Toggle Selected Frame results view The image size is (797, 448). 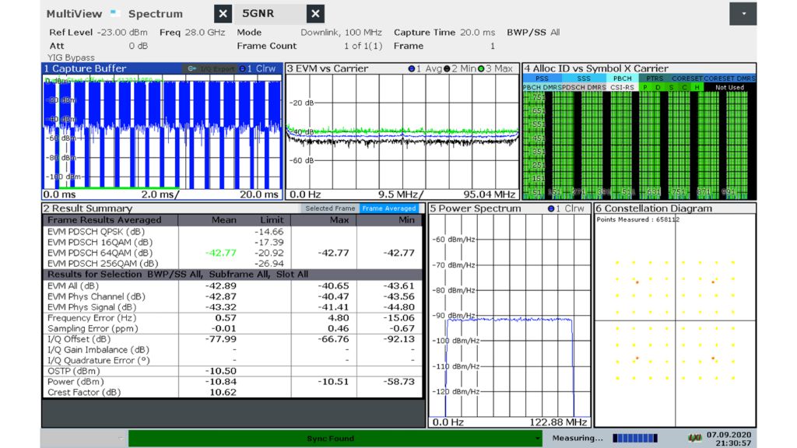330,208
